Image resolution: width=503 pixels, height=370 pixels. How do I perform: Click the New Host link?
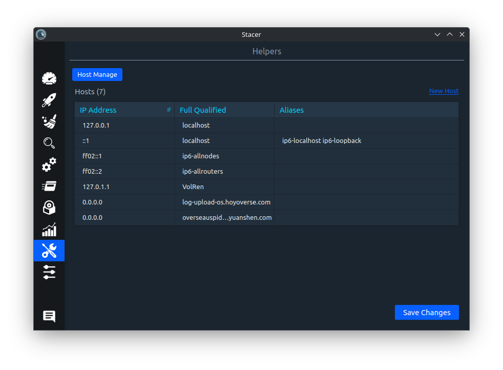click(444, 91)
